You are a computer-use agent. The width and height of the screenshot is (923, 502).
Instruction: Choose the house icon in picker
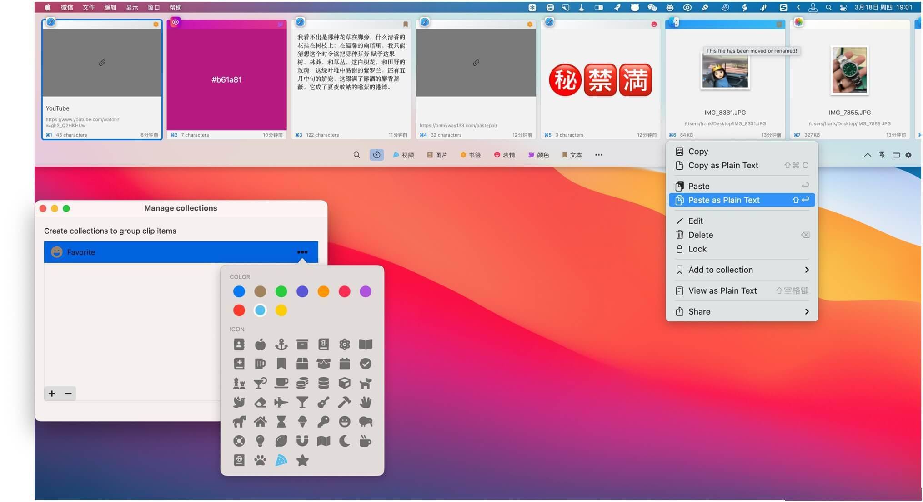(x=260, y=422)
